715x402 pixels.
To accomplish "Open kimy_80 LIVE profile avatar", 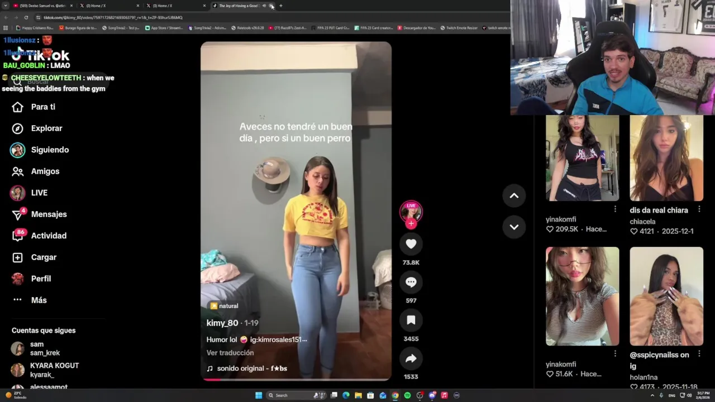I will pos(411,211).
